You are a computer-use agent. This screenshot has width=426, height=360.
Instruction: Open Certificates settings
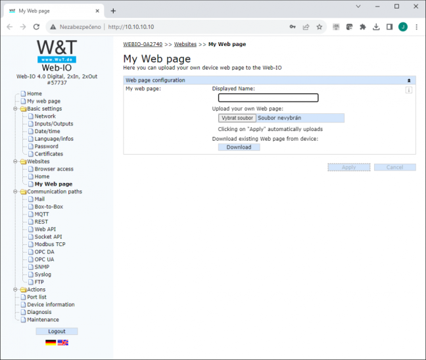[49, 154]
